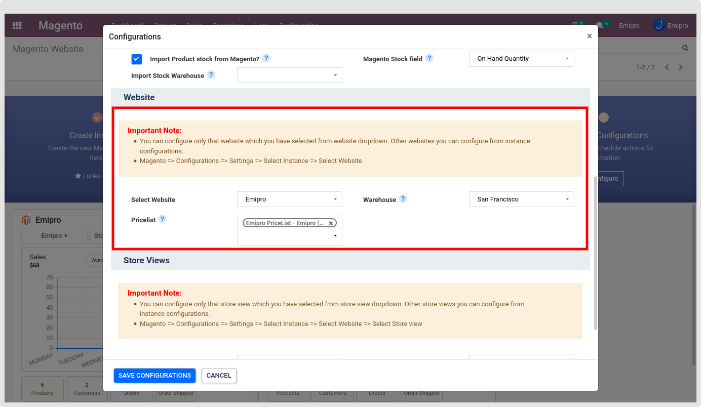
Task: Open the apps grid menu icon
Action: pos(17,25)
